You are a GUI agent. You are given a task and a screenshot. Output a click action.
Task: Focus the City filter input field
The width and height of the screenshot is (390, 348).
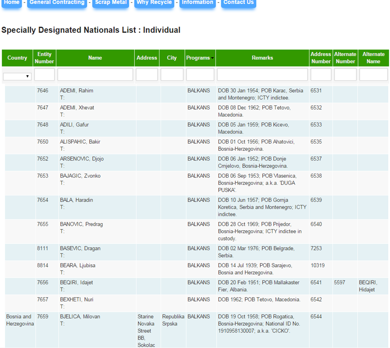172,75
